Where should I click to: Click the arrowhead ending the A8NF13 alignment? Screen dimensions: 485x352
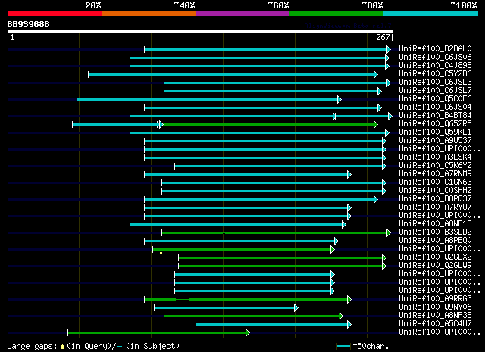point(344,225)
